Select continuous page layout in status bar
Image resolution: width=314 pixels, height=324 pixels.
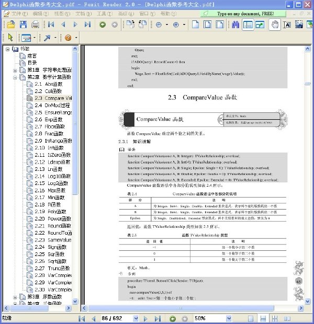coord(263,318)
